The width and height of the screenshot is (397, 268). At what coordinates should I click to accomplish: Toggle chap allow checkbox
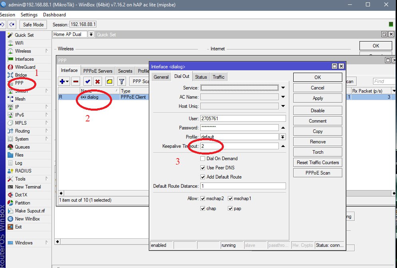[203, 208]
